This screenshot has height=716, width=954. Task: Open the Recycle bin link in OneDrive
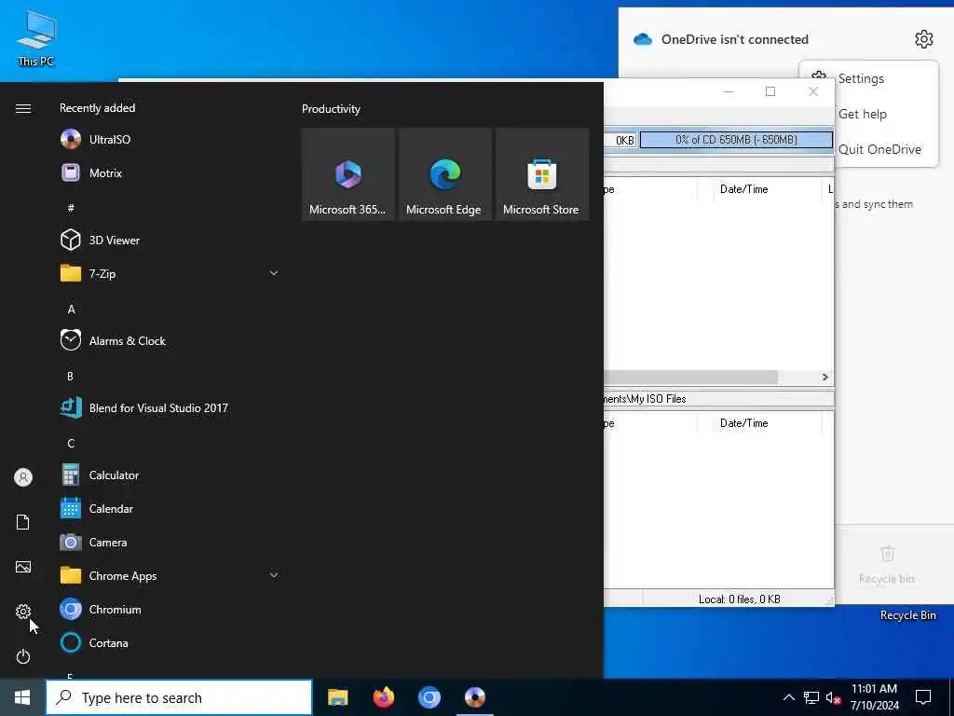[x=887, y=565]
